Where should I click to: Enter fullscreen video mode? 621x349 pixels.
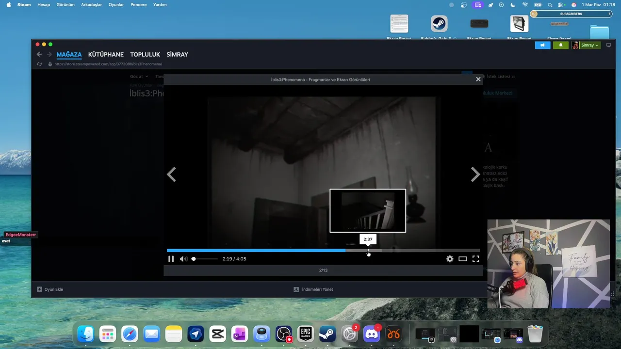tap(475, 259)
